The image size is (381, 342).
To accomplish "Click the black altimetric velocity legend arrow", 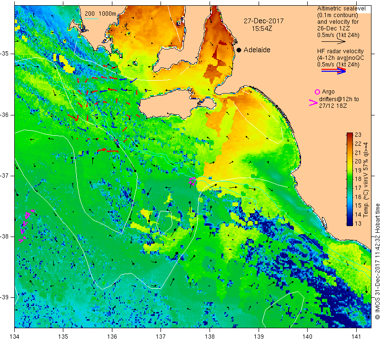I will [x=333, y=42].
